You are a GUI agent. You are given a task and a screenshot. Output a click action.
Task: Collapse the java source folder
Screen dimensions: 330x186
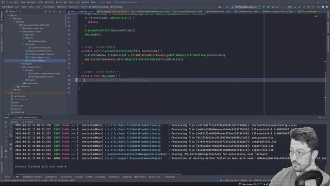tap(14, 22)
